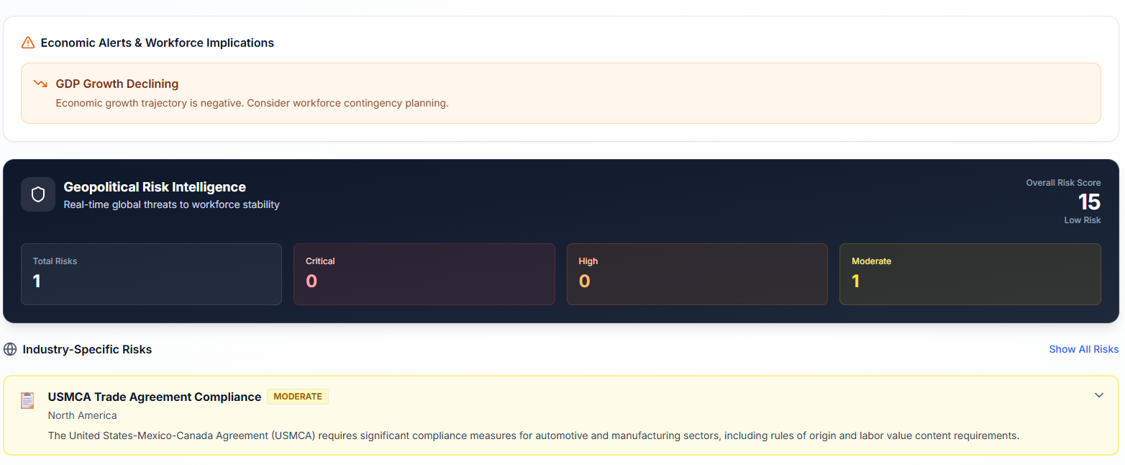
Task: Click the downward trend arrow icon
Action: 40,83
